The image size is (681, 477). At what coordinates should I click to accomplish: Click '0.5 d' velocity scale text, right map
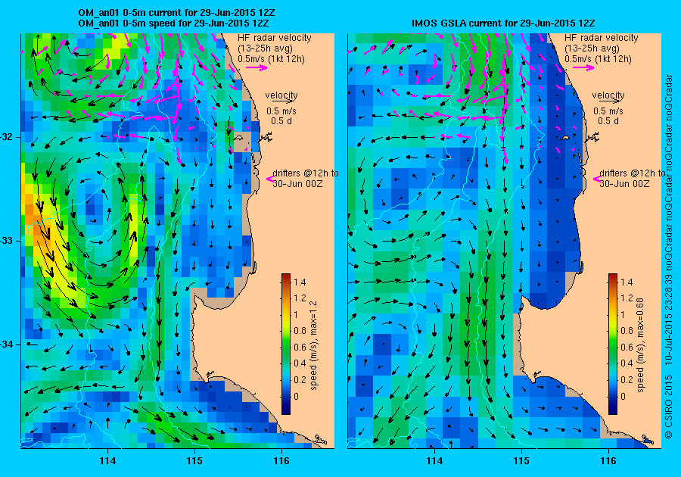(608, 121)
